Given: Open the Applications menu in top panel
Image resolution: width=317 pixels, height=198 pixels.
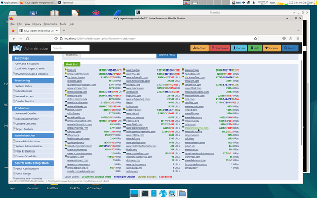Looking at the screenshot, I should (x=9, y=3).
